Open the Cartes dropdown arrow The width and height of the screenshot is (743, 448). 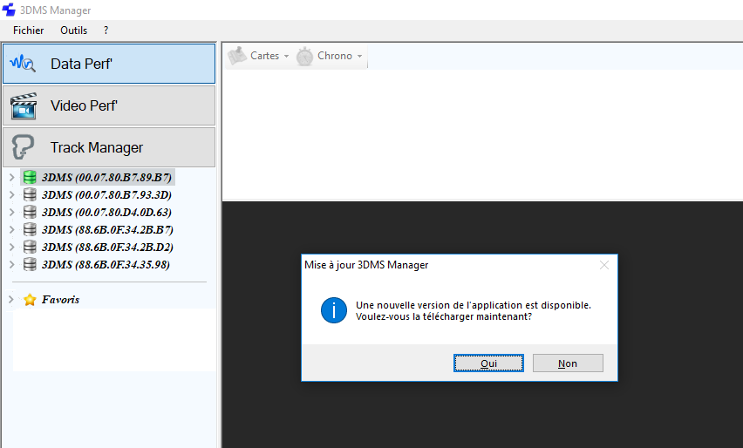pos(286,57)
